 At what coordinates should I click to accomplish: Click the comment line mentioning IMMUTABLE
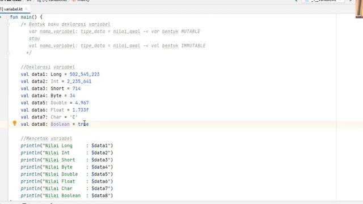point(117,46)
